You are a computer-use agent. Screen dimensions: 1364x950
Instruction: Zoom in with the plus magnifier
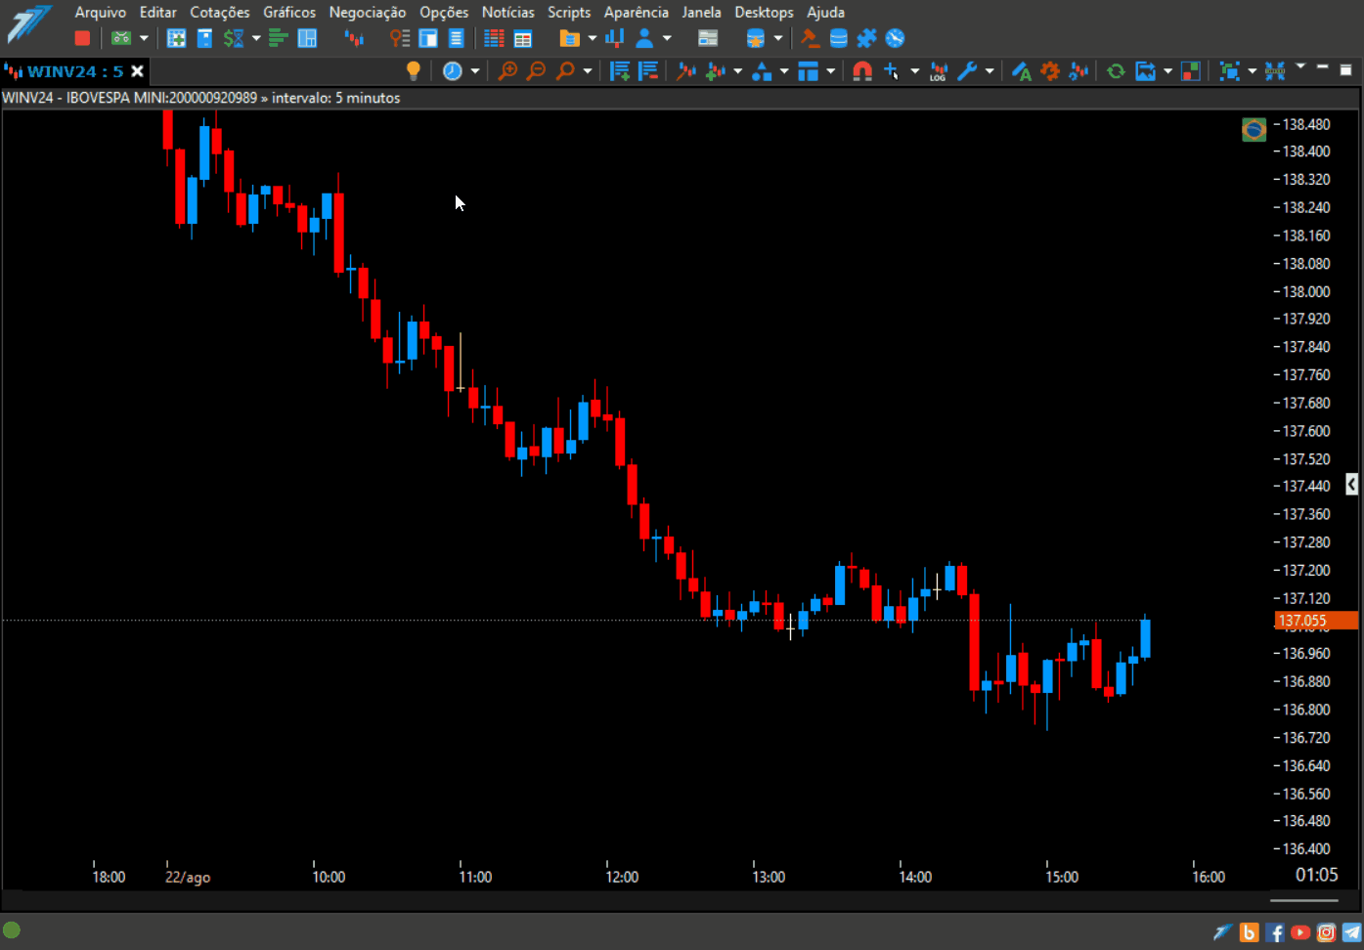(507, 70)
